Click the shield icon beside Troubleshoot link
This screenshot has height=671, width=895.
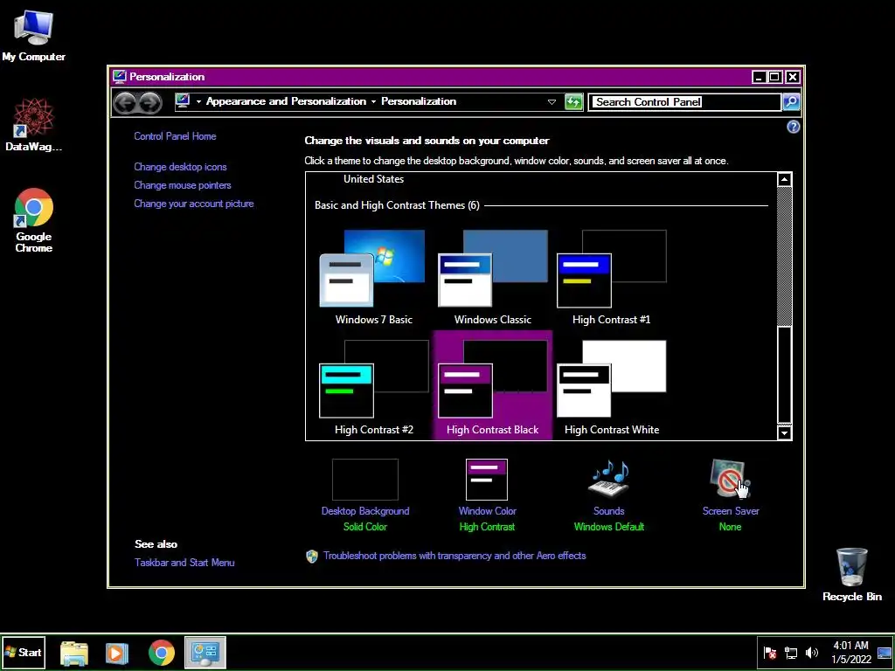pos(312,557)
